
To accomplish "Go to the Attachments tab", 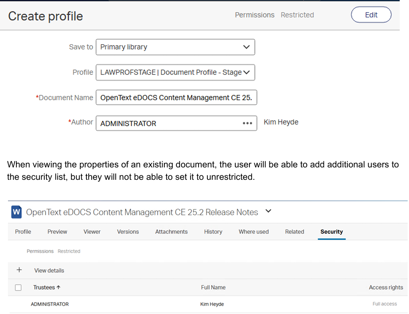I will [x=171, y=232].
